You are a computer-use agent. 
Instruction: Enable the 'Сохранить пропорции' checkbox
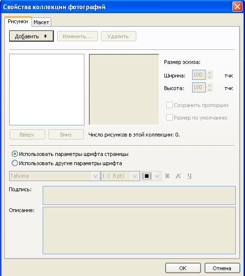169,105
